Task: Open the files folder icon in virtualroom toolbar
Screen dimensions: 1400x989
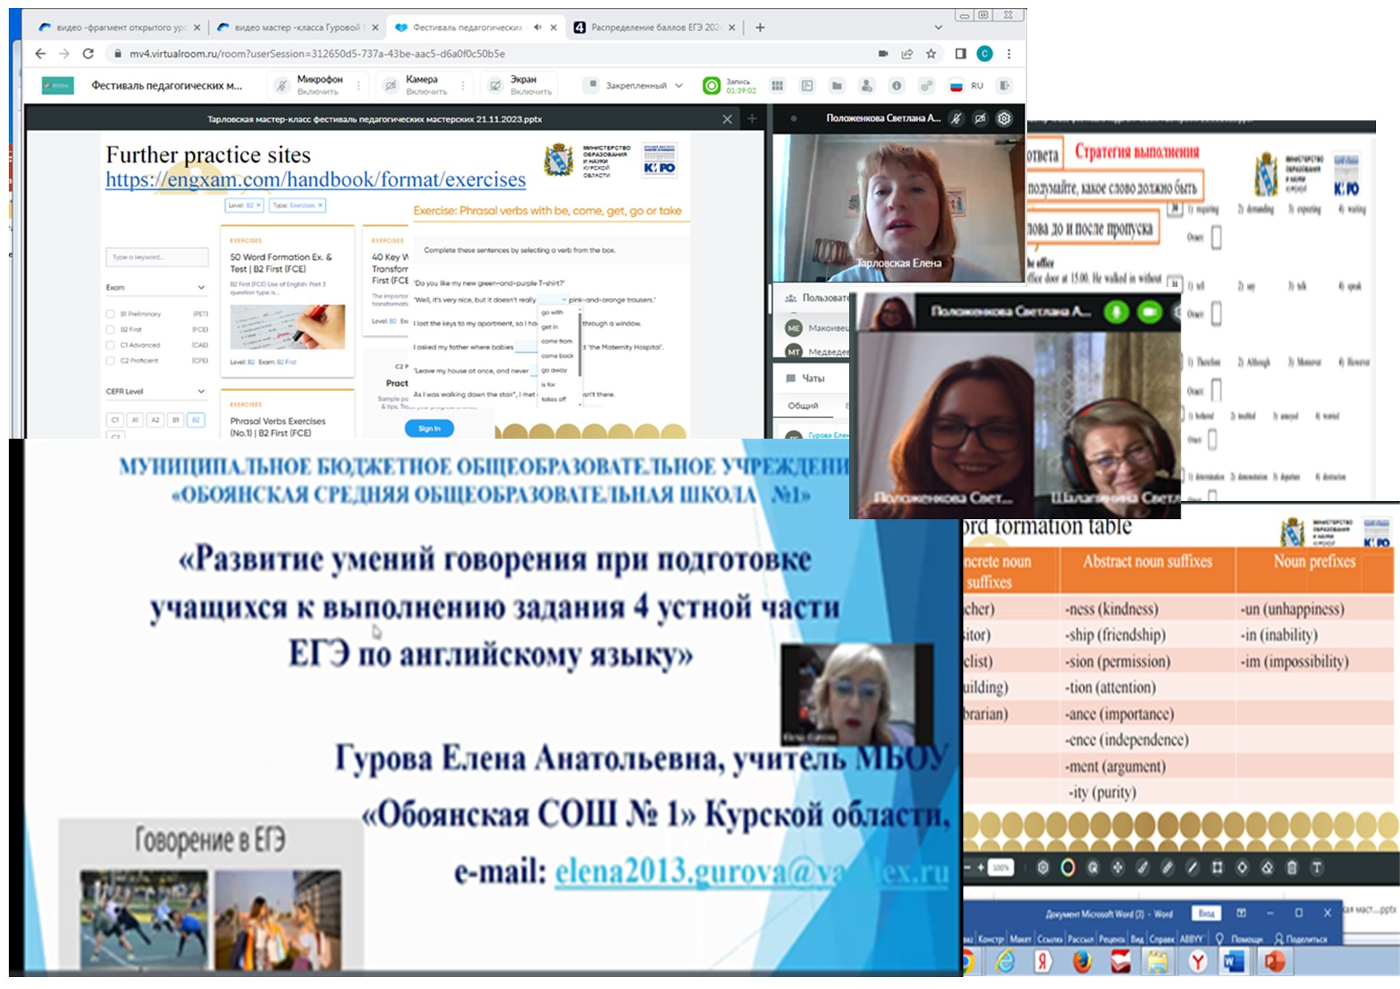Action: pyautogui.click(x=836, y=85)
